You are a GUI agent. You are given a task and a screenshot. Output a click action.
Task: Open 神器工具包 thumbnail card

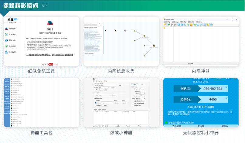point(42,103)
